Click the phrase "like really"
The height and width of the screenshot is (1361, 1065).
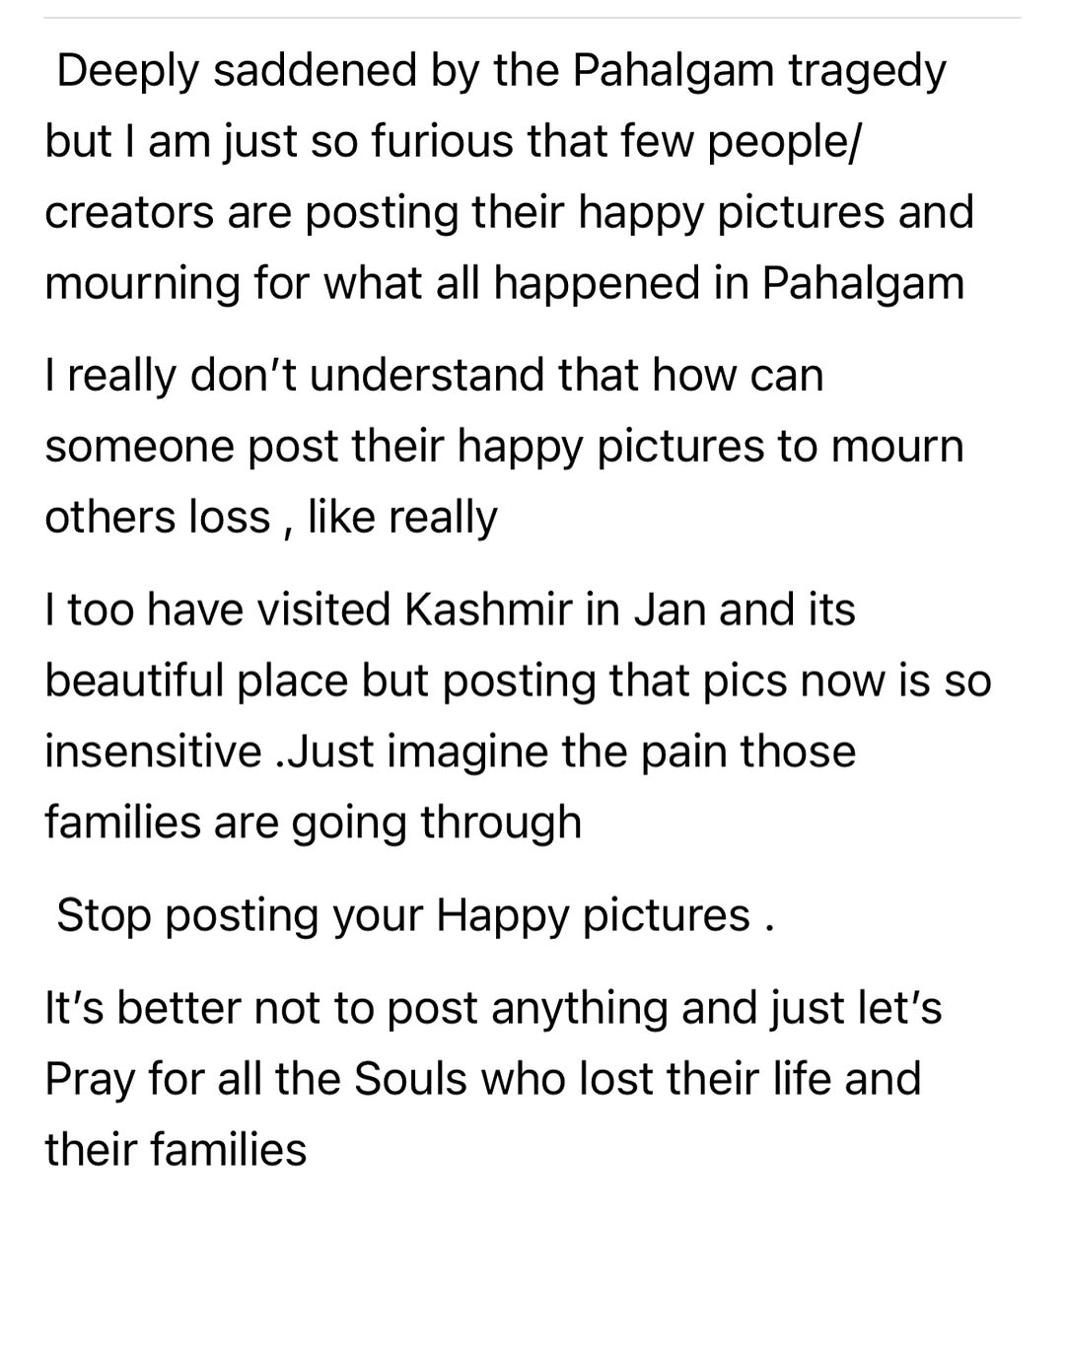pos(402,518)
